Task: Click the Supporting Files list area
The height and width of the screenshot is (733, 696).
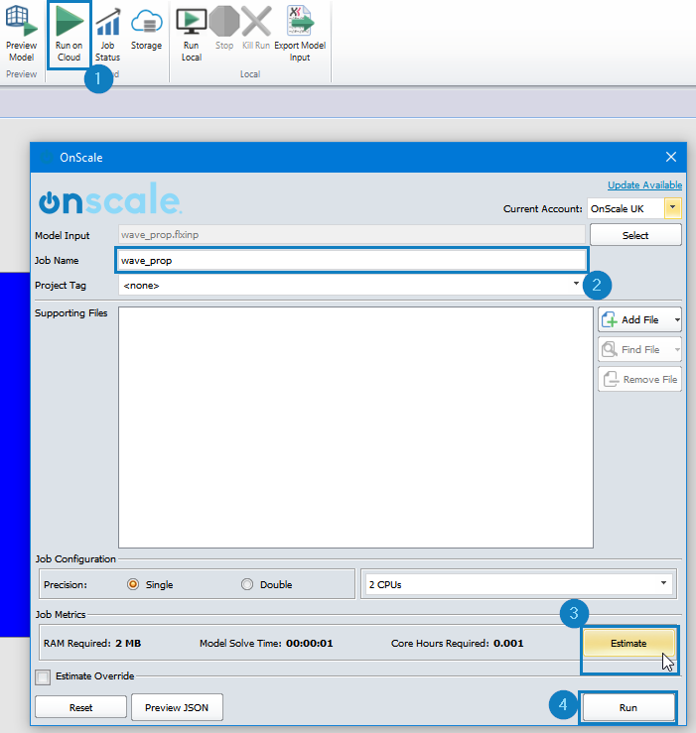Action: click(355, 428)
